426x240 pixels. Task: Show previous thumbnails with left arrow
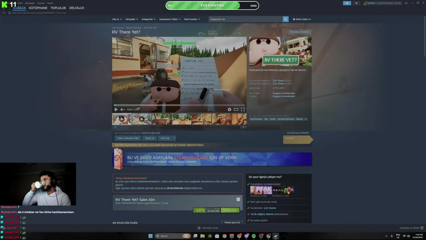click(x=115, y=127)
